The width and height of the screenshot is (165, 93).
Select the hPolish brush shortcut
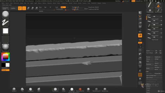(x=64, y=90)
